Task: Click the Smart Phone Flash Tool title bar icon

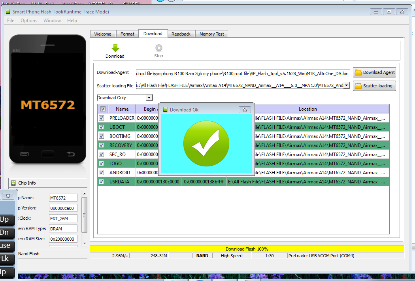Action: (x=8, y=12)
